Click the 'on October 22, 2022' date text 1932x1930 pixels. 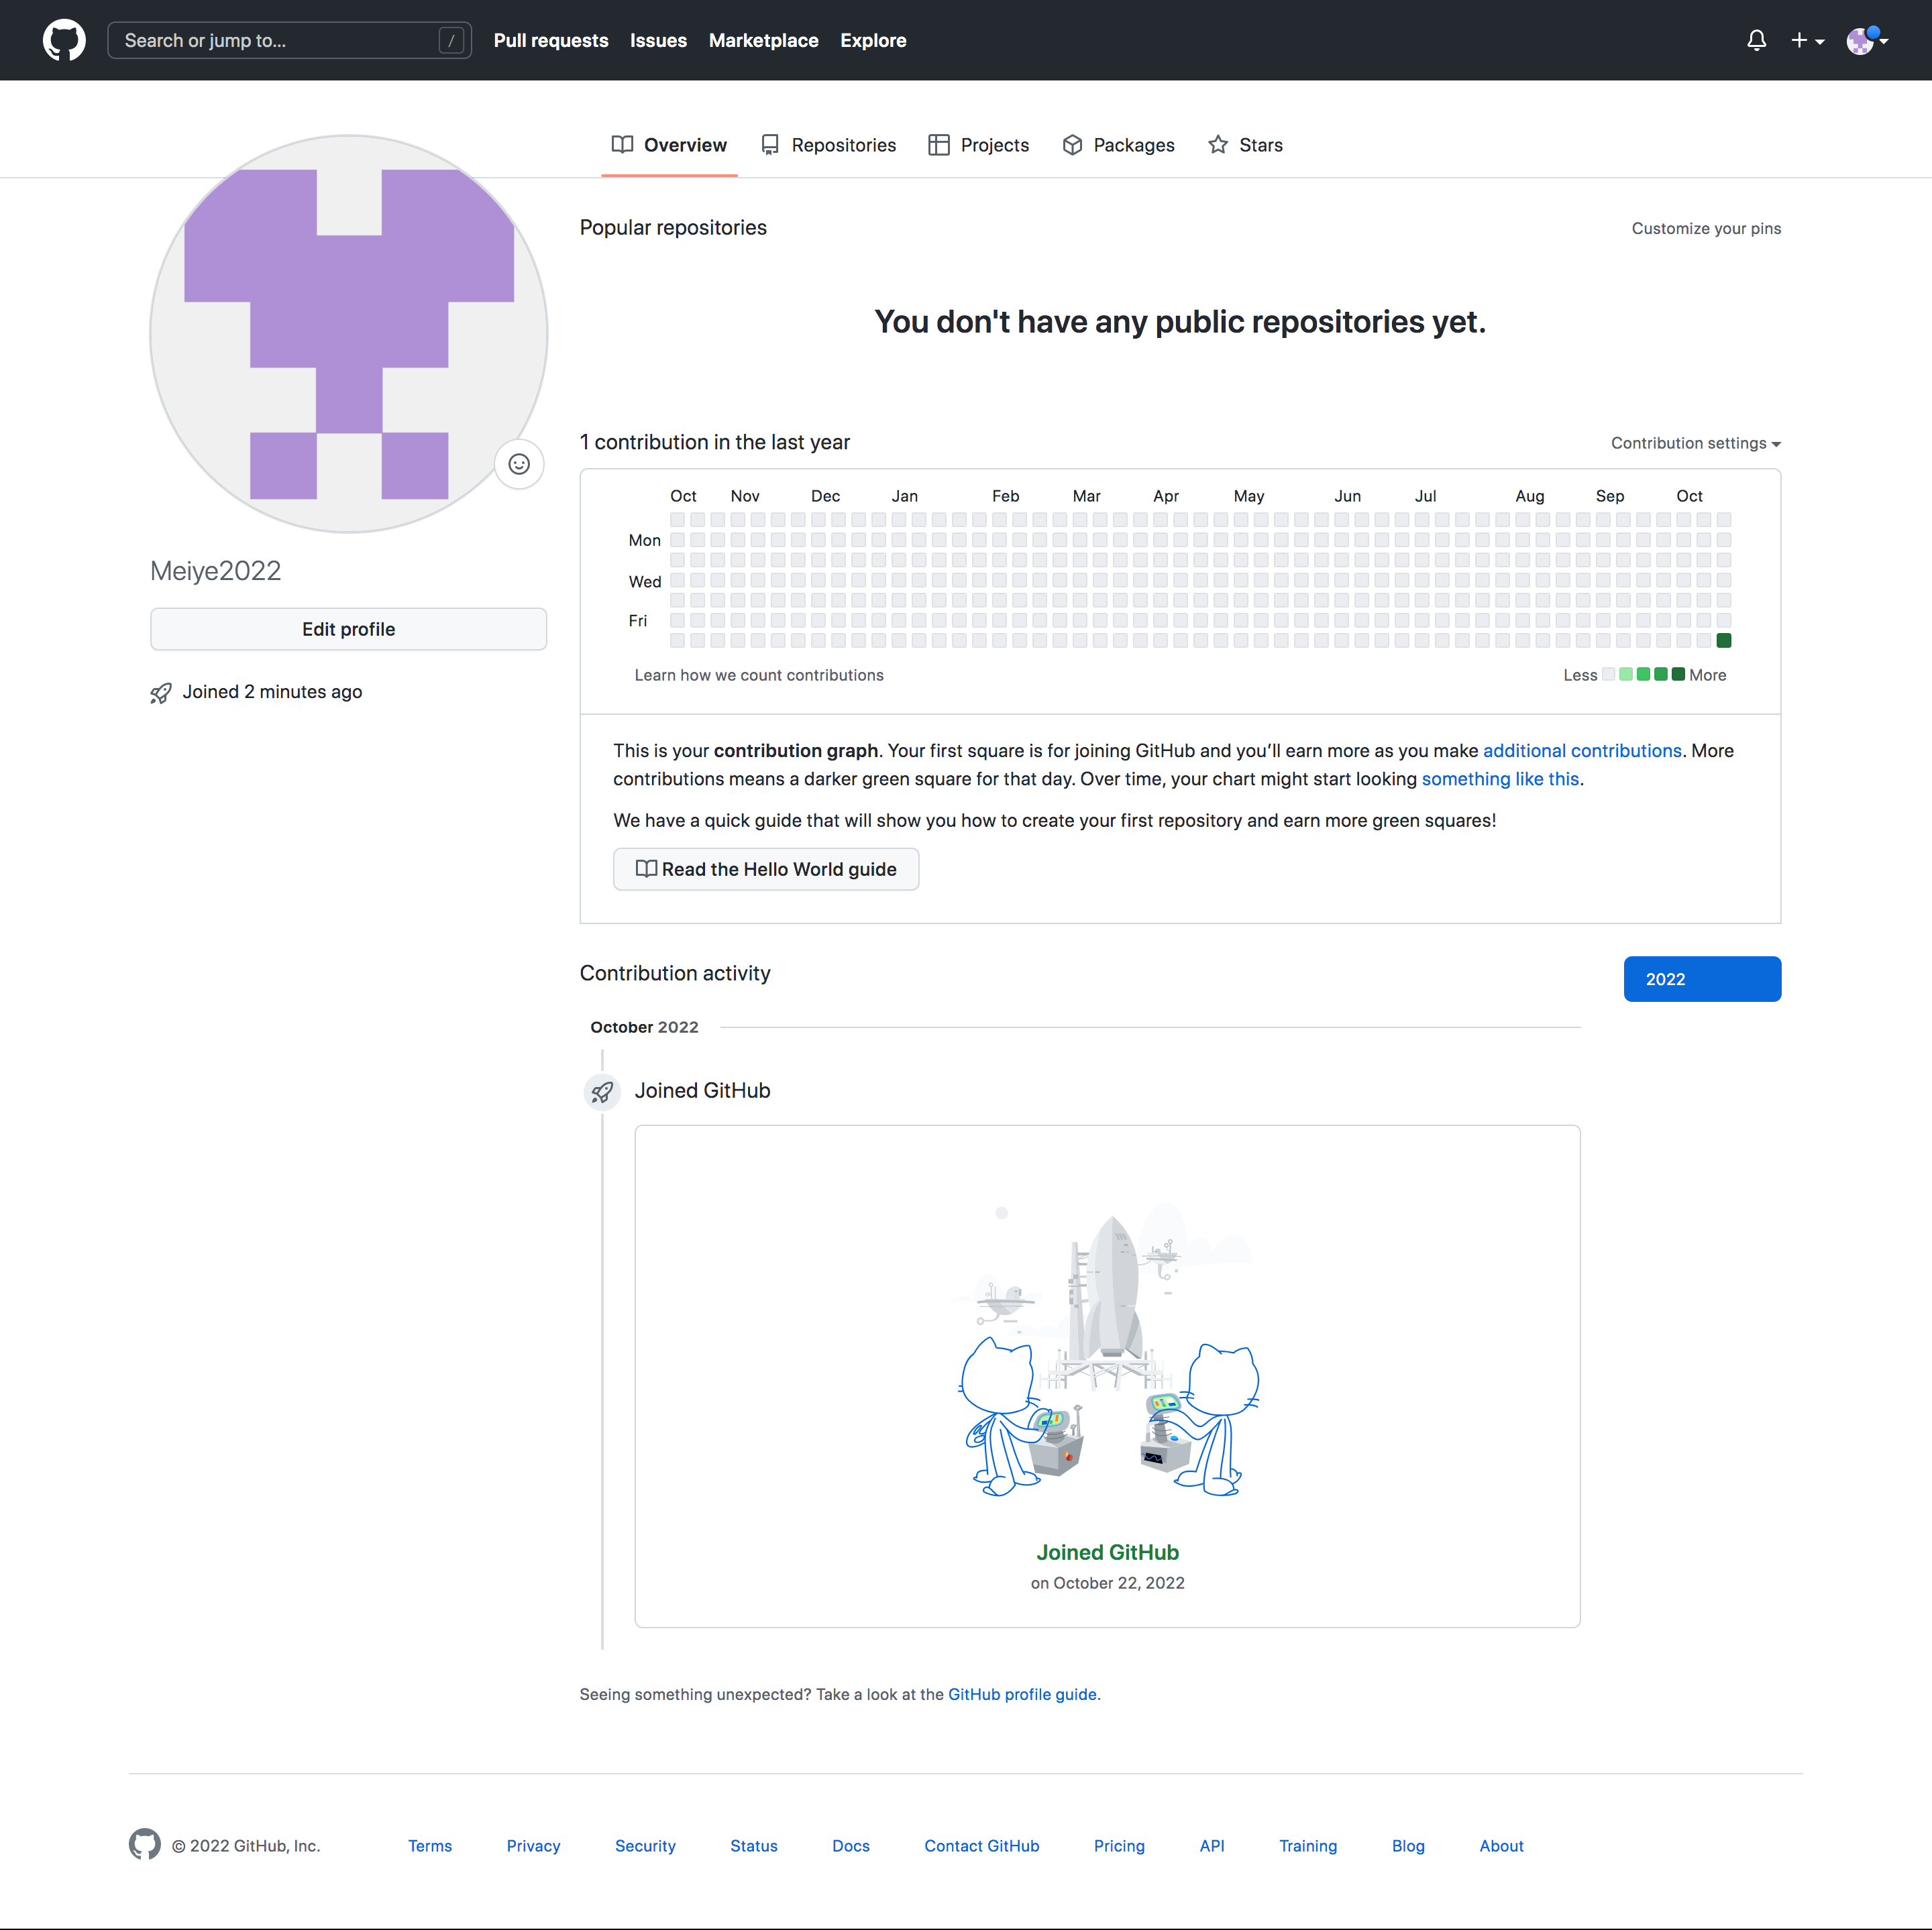point(1107,1583)
